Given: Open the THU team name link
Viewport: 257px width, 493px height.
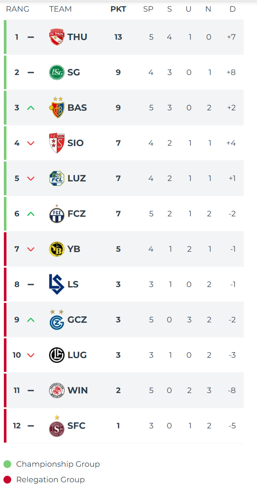Looking at the screenshot, I should (77, 37).
